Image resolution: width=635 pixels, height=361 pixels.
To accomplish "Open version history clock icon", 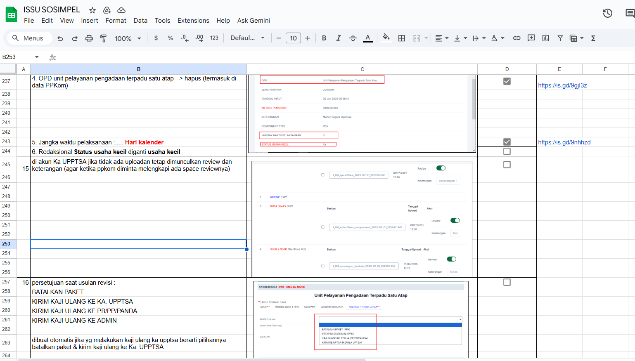I will point(607,13).
